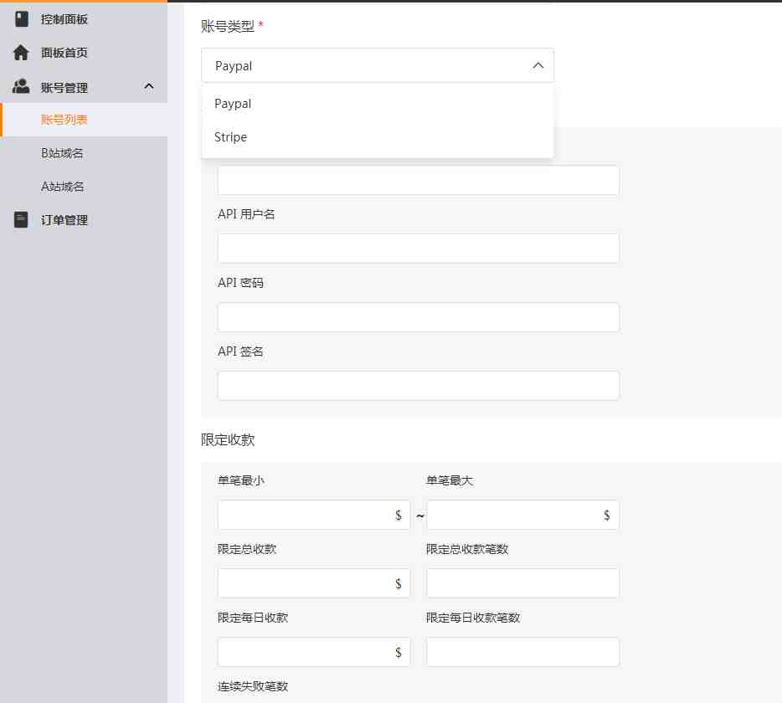This screenshot has width=782, height=703.
Task: Click the 限定总收款笔数 field
Action: pos(522,583)
